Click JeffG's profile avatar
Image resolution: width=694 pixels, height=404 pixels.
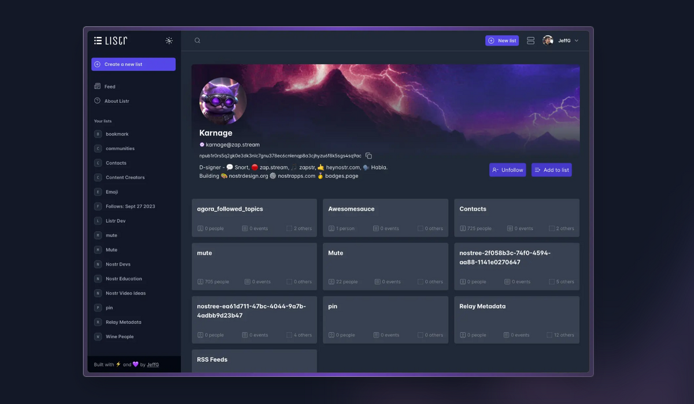548,40
